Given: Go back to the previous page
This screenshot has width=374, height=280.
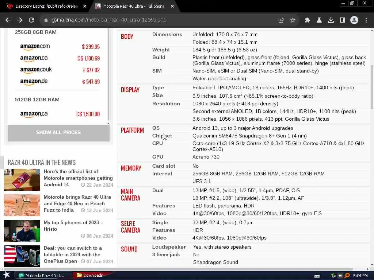Looking at the screenshot, I should pos(8,20).
